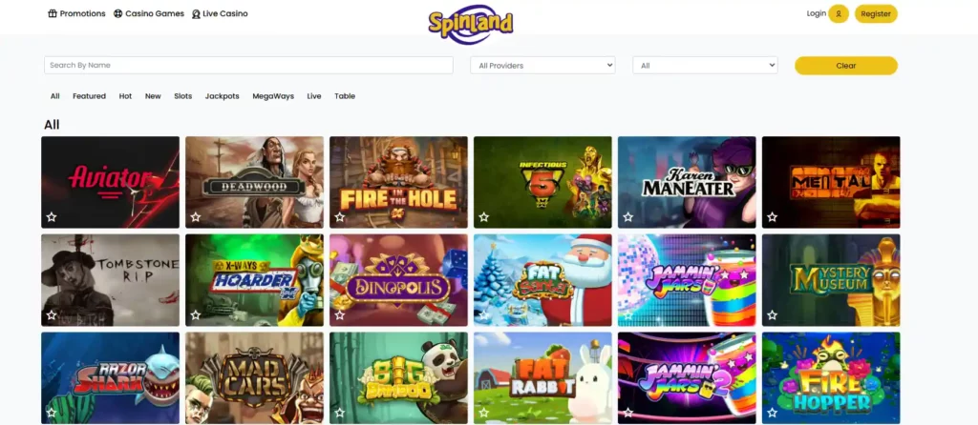978x425 pixels.
Task: Open the Slots tab
Action: [x=182, y=96]
